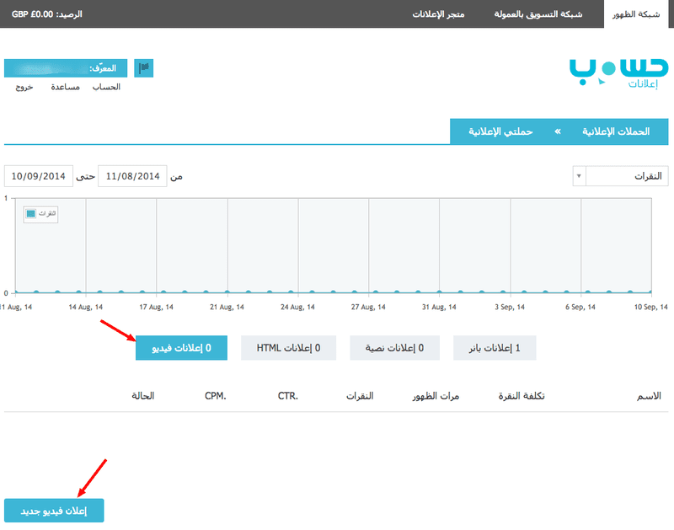Click the Hsoub ads logo
Screen dimensions: 674x530
618,73
